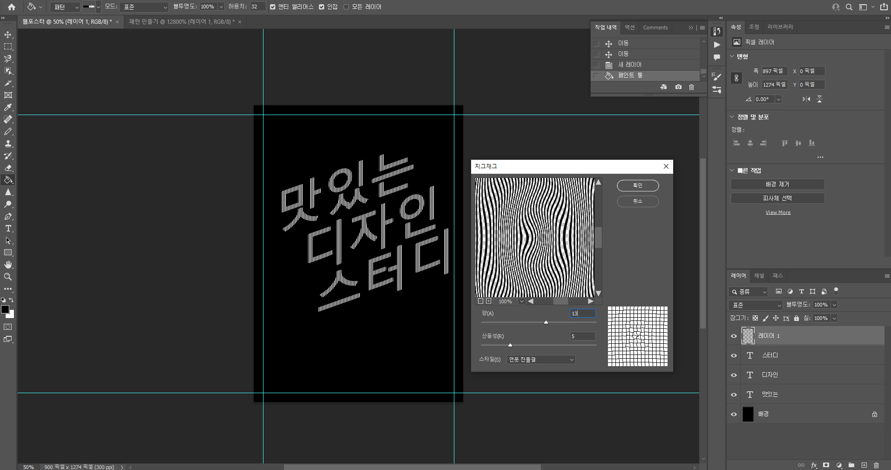Toggle the 앤티 앨리어스 checkbox

(x=273, y=7)
